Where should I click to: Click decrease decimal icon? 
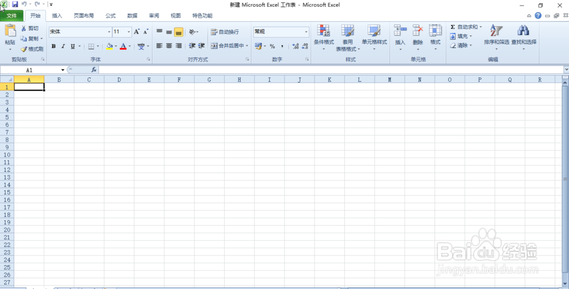[305, 46]
